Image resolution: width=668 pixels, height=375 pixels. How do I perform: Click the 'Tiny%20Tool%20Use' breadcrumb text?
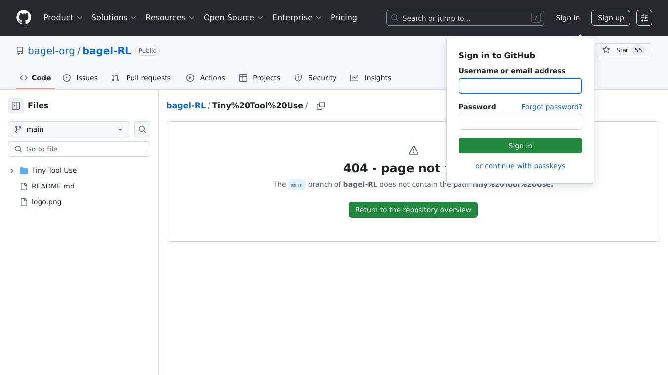[x=258, y=106]
